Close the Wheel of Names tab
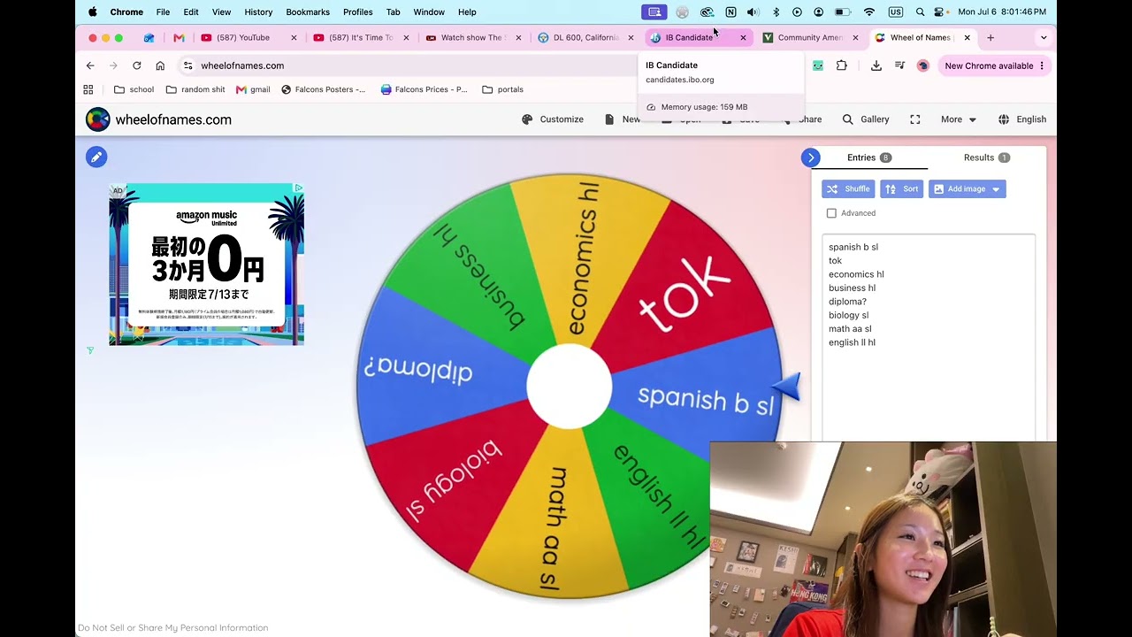 click(x=967, y=38)
